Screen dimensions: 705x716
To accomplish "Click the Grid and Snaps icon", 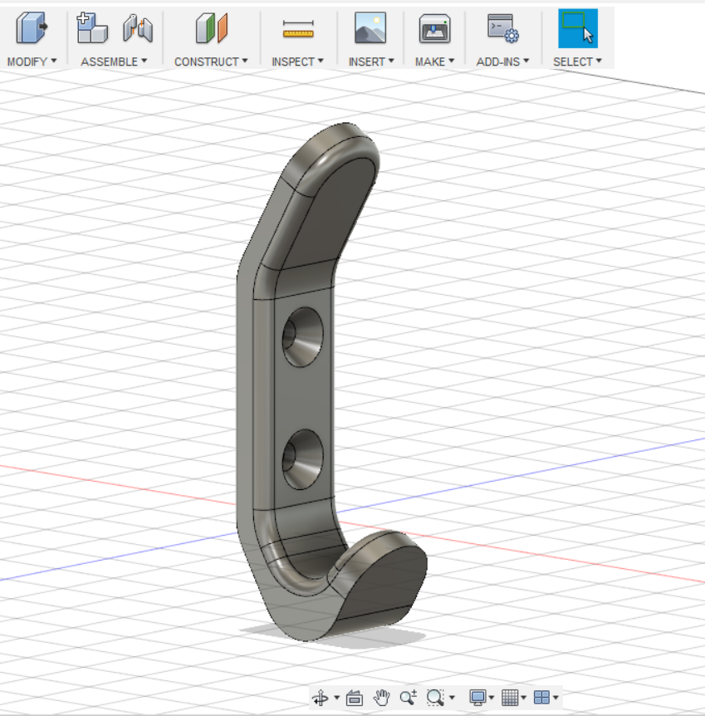I will coord(510,698).
